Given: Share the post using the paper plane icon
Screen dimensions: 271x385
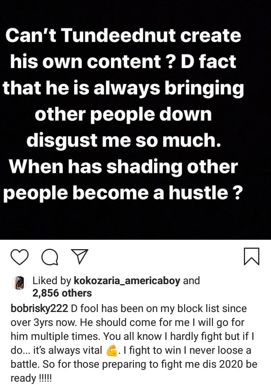Looking at the screenshot, I should (x=79, y=257).
